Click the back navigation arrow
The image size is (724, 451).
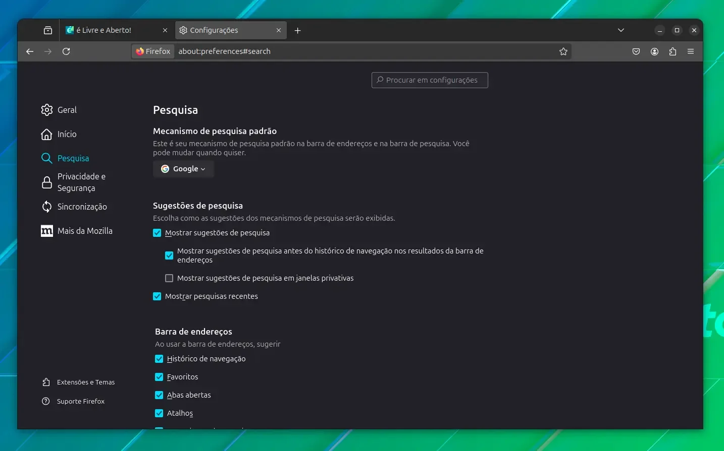[30, 51]
